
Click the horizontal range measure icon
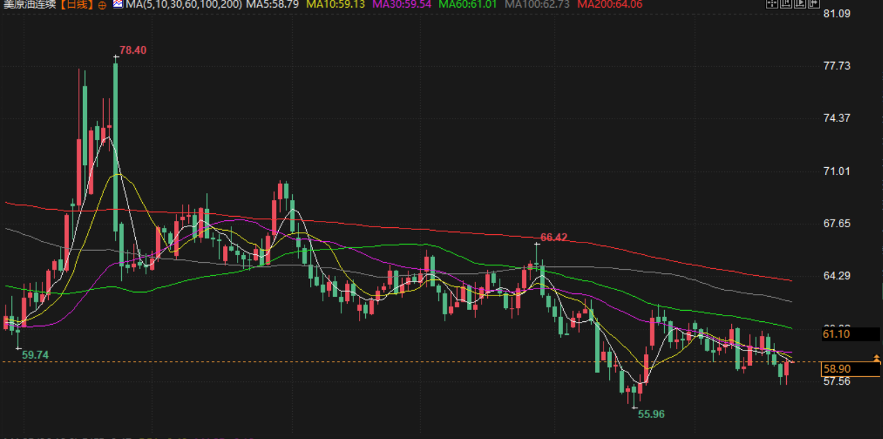[x=785, y=3]
